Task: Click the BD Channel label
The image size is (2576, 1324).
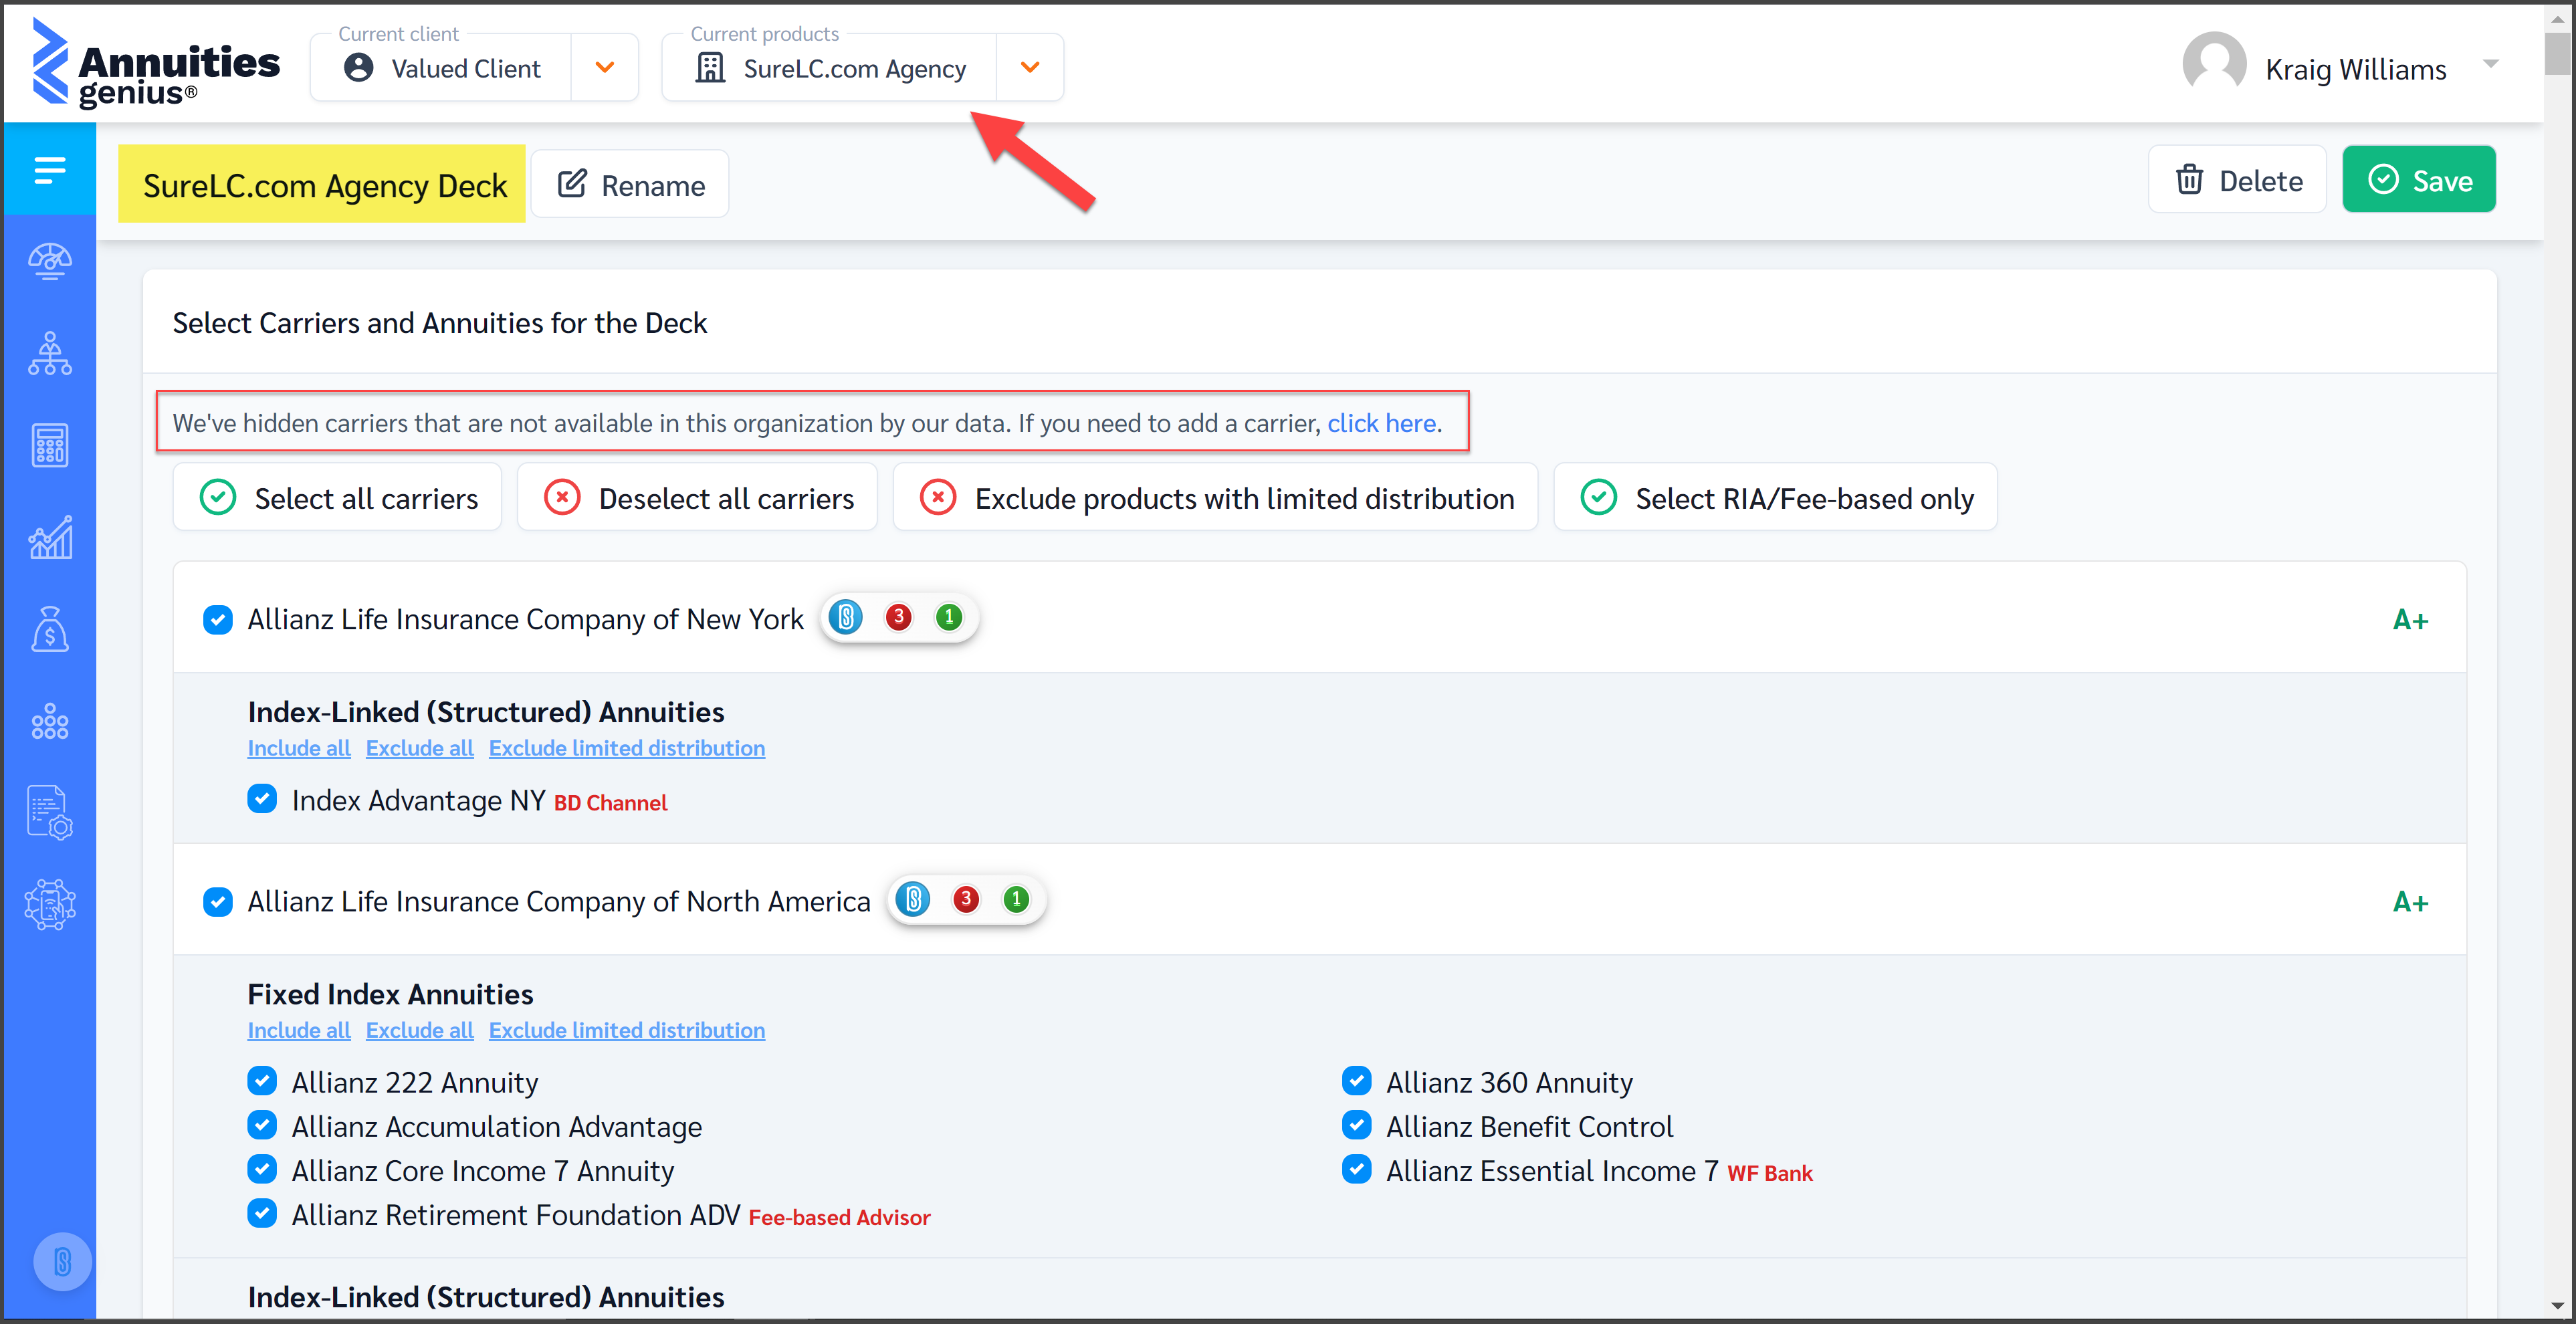Action: pos(610,803)
